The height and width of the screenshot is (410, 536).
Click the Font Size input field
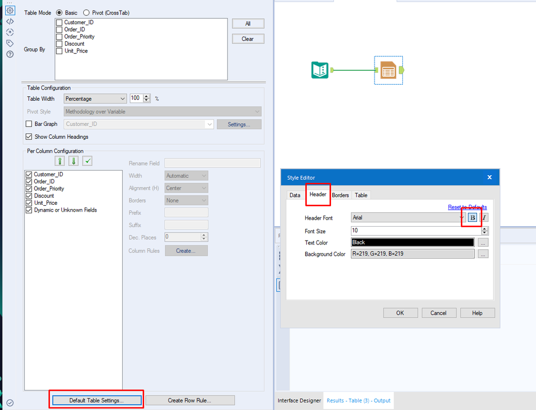click(x=416, y=231)
